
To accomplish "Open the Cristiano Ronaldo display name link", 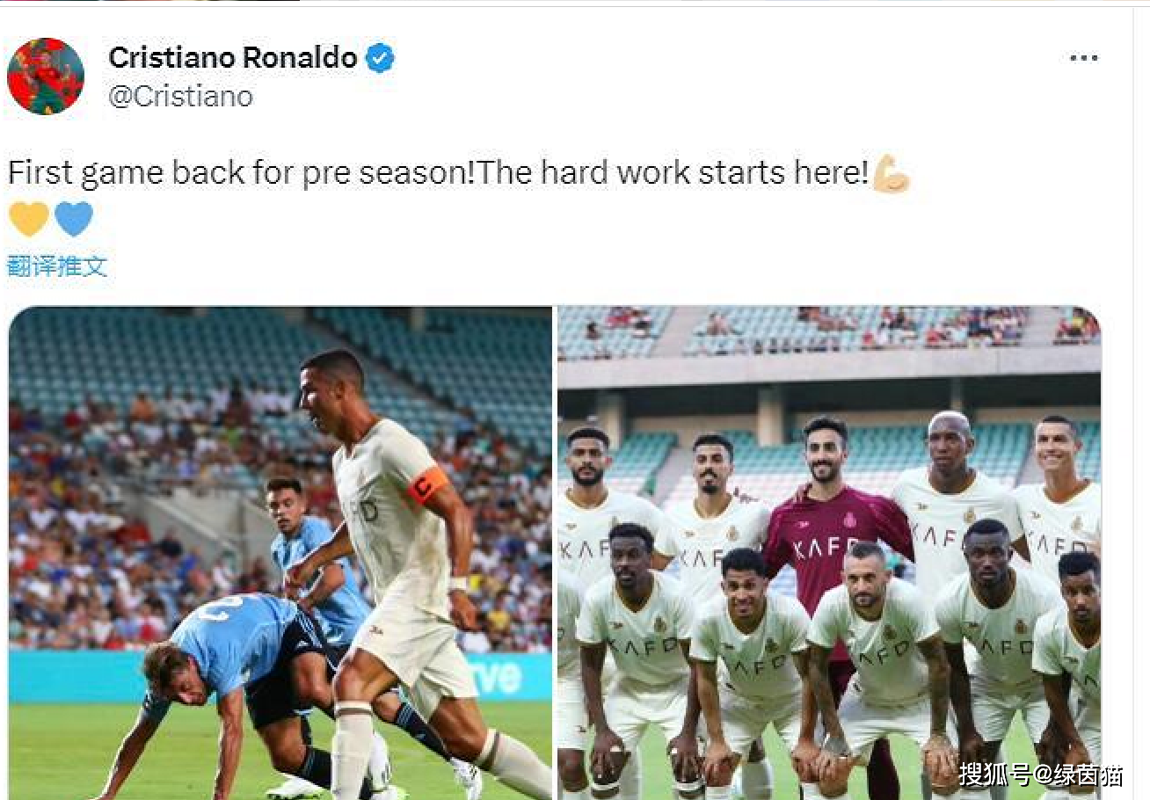I will point(233,58).
